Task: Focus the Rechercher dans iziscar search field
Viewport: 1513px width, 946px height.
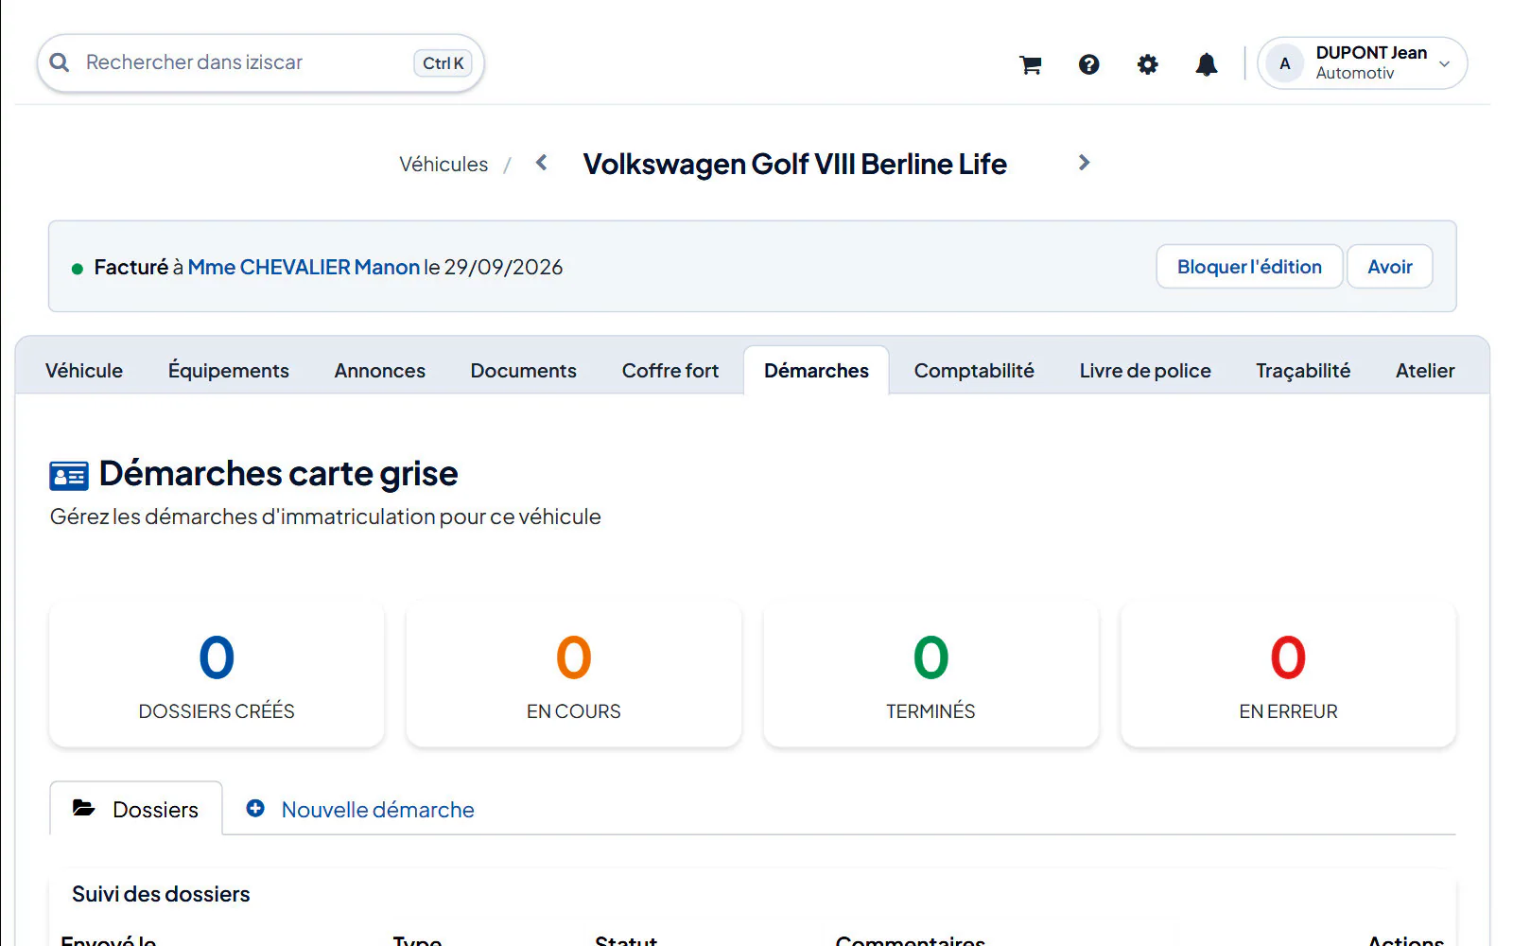Action: pos(260,62)
